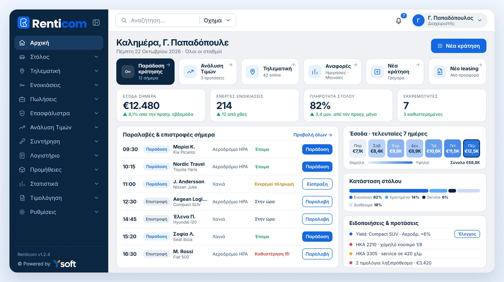
Task: Click the plus-box icon in Νέα κράτηση card
Action: tap(377, 72)
